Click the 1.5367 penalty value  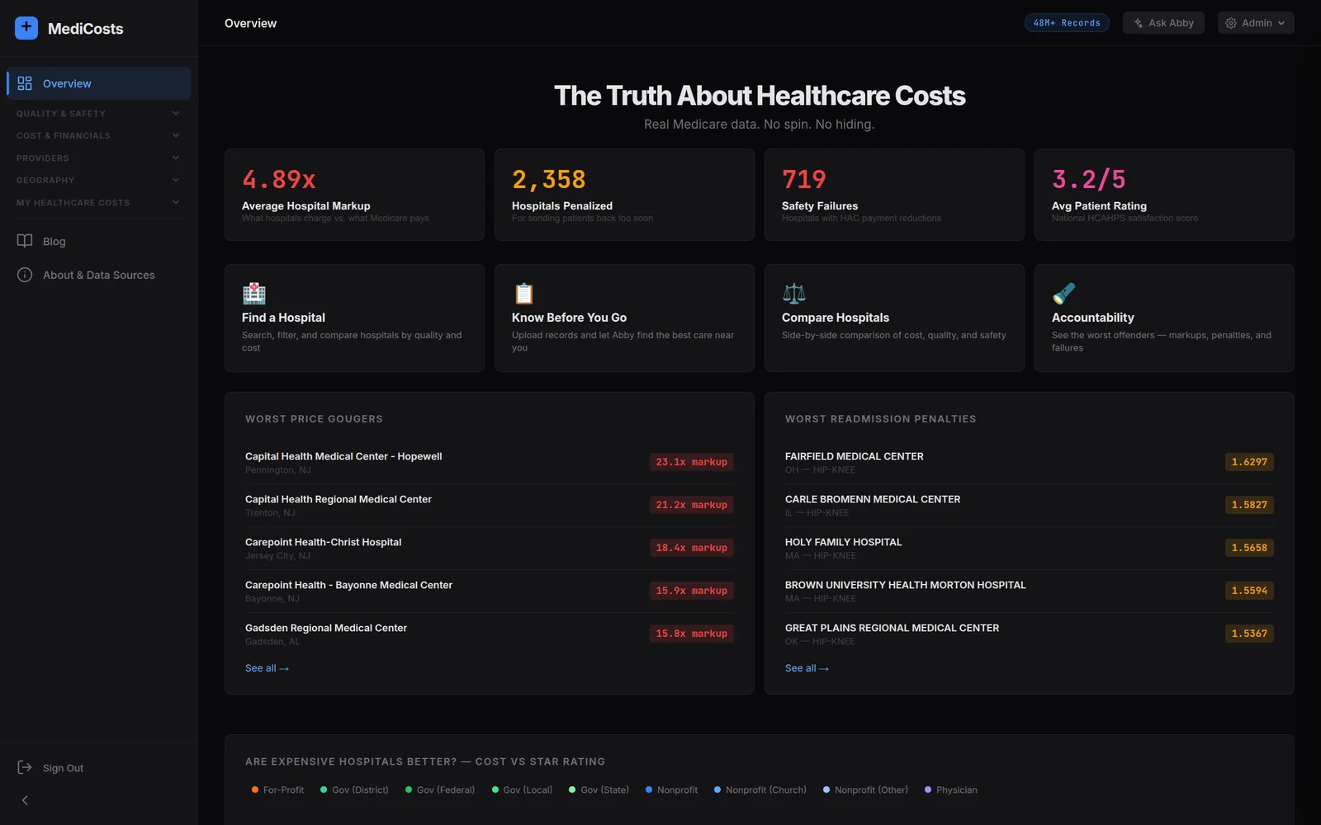pos(1249,634)
